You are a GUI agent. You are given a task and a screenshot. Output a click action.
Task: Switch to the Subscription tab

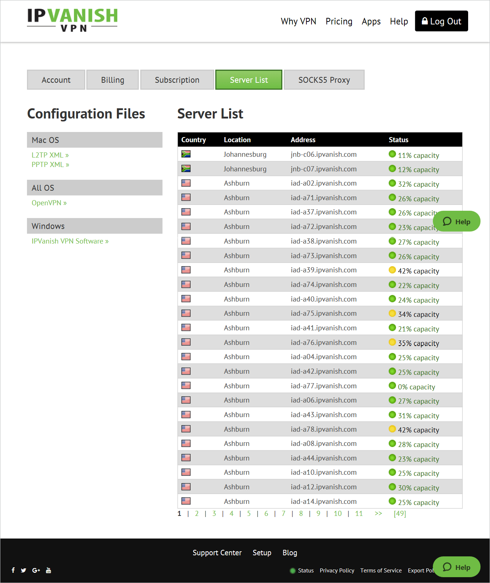coord(177,80)
